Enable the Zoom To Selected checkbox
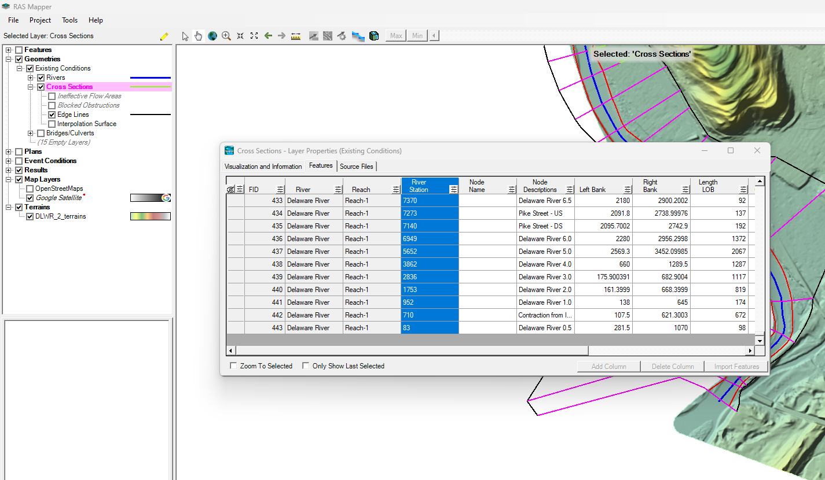 coord(233,366)
